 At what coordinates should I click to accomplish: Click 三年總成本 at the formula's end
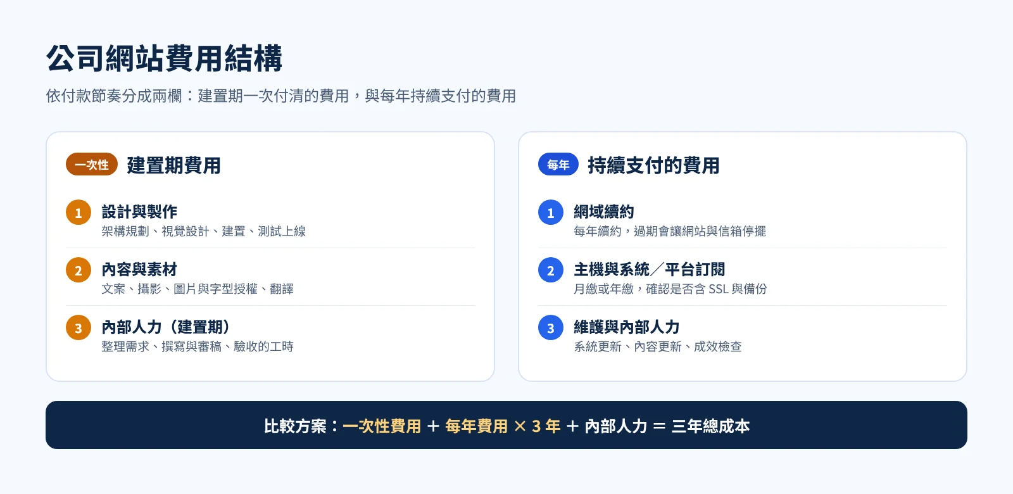coord(710,426)
